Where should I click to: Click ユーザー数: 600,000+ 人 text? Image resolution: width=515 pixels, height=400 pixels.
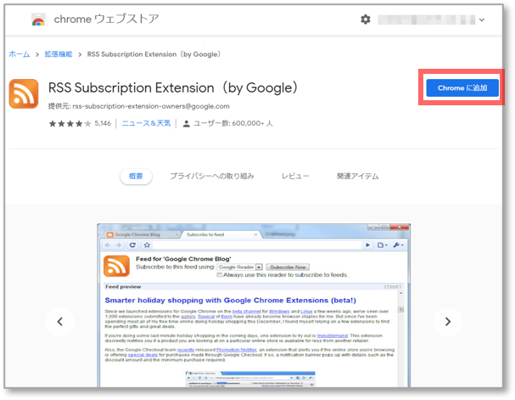tap(233, 123)
